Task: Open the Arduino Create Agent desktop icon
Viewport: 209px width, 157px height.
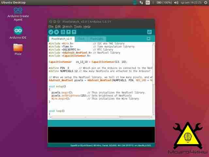Action: click(x=18, y=14)
